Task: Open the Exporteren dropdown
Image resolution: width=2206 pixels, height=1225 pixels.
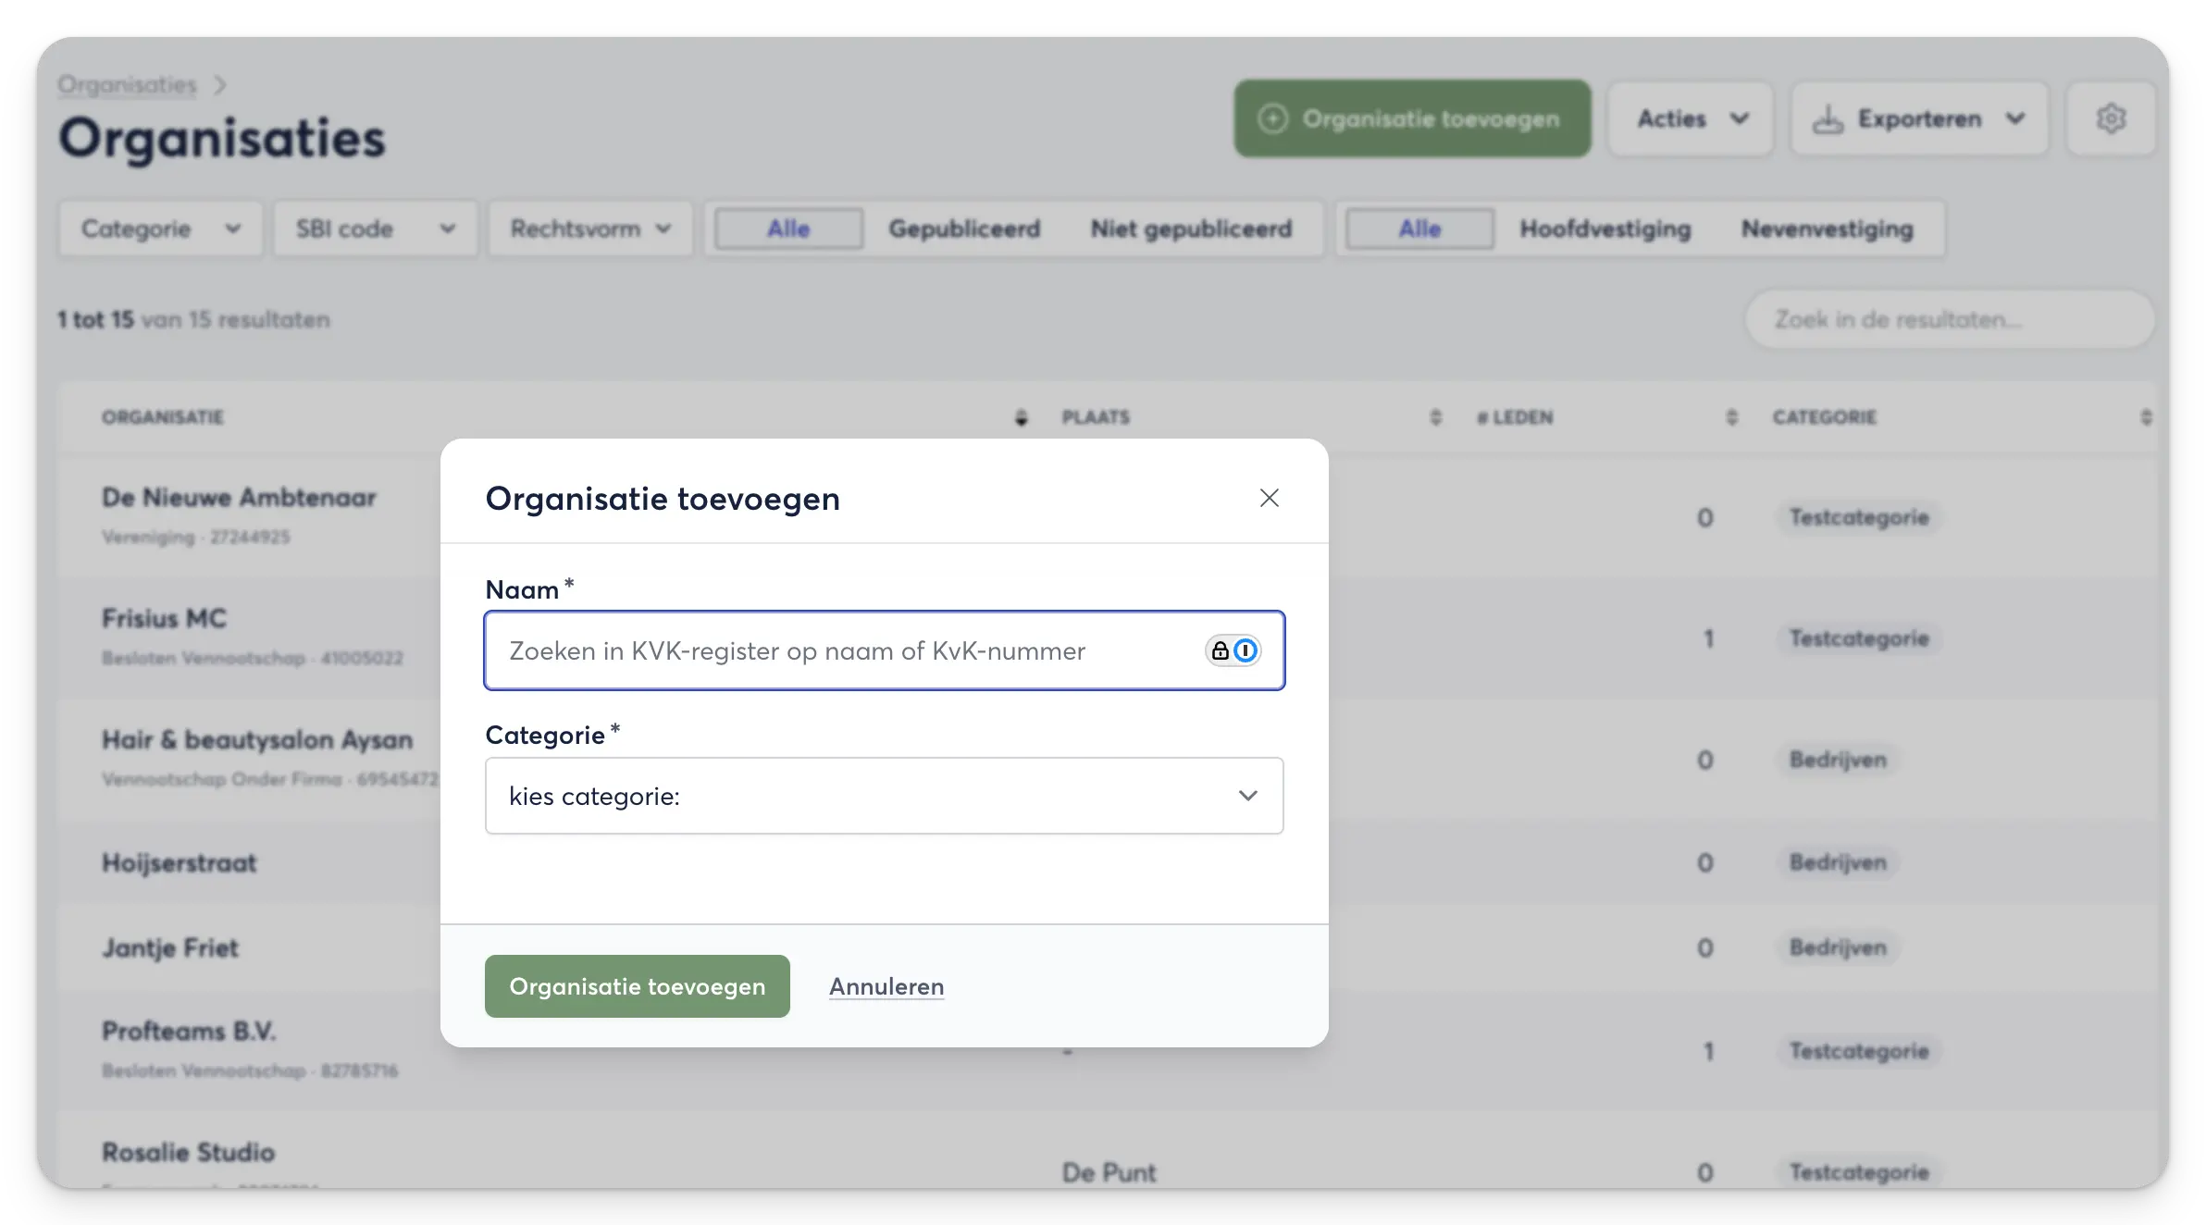Action: (1919, 118)
